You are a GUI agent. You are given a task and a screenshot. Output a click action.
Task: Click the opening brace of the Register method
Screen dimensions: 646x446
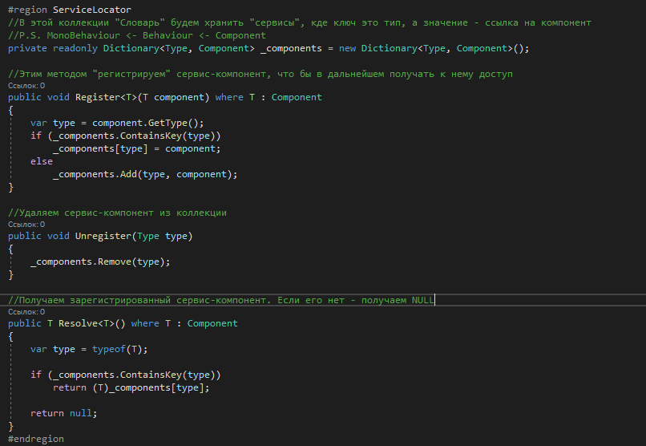[x=10, y=111]
